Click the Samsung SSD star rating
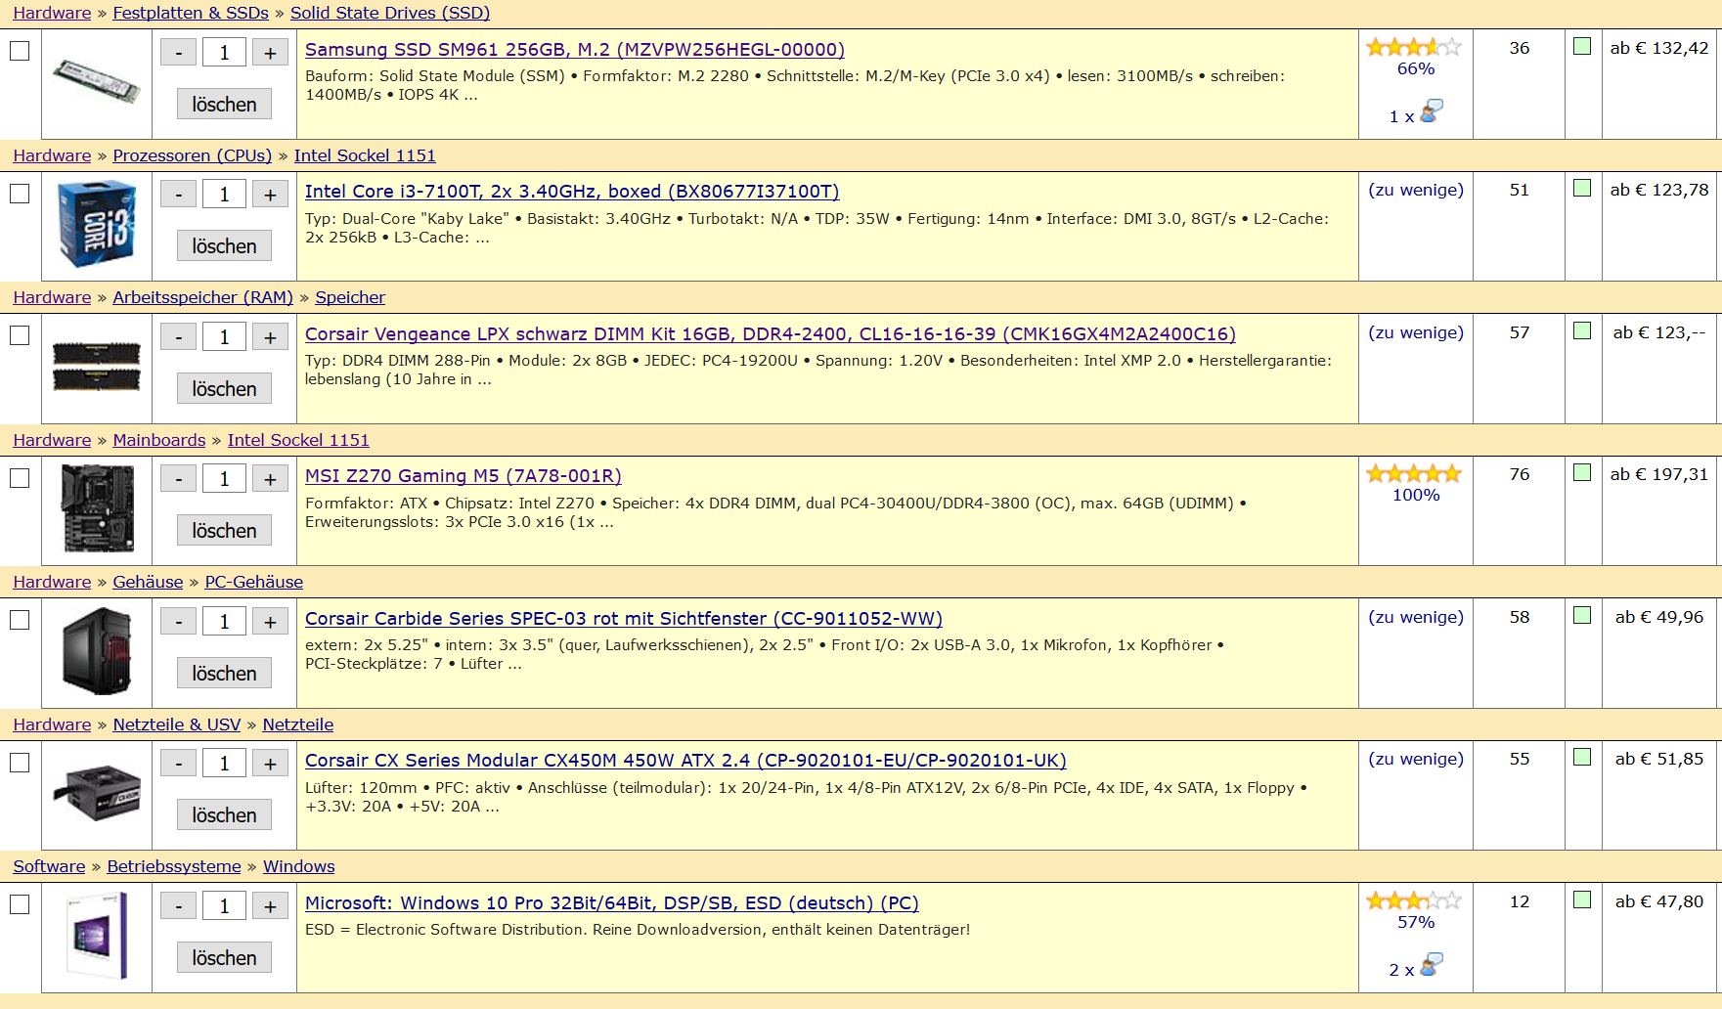 [1414, 47]
